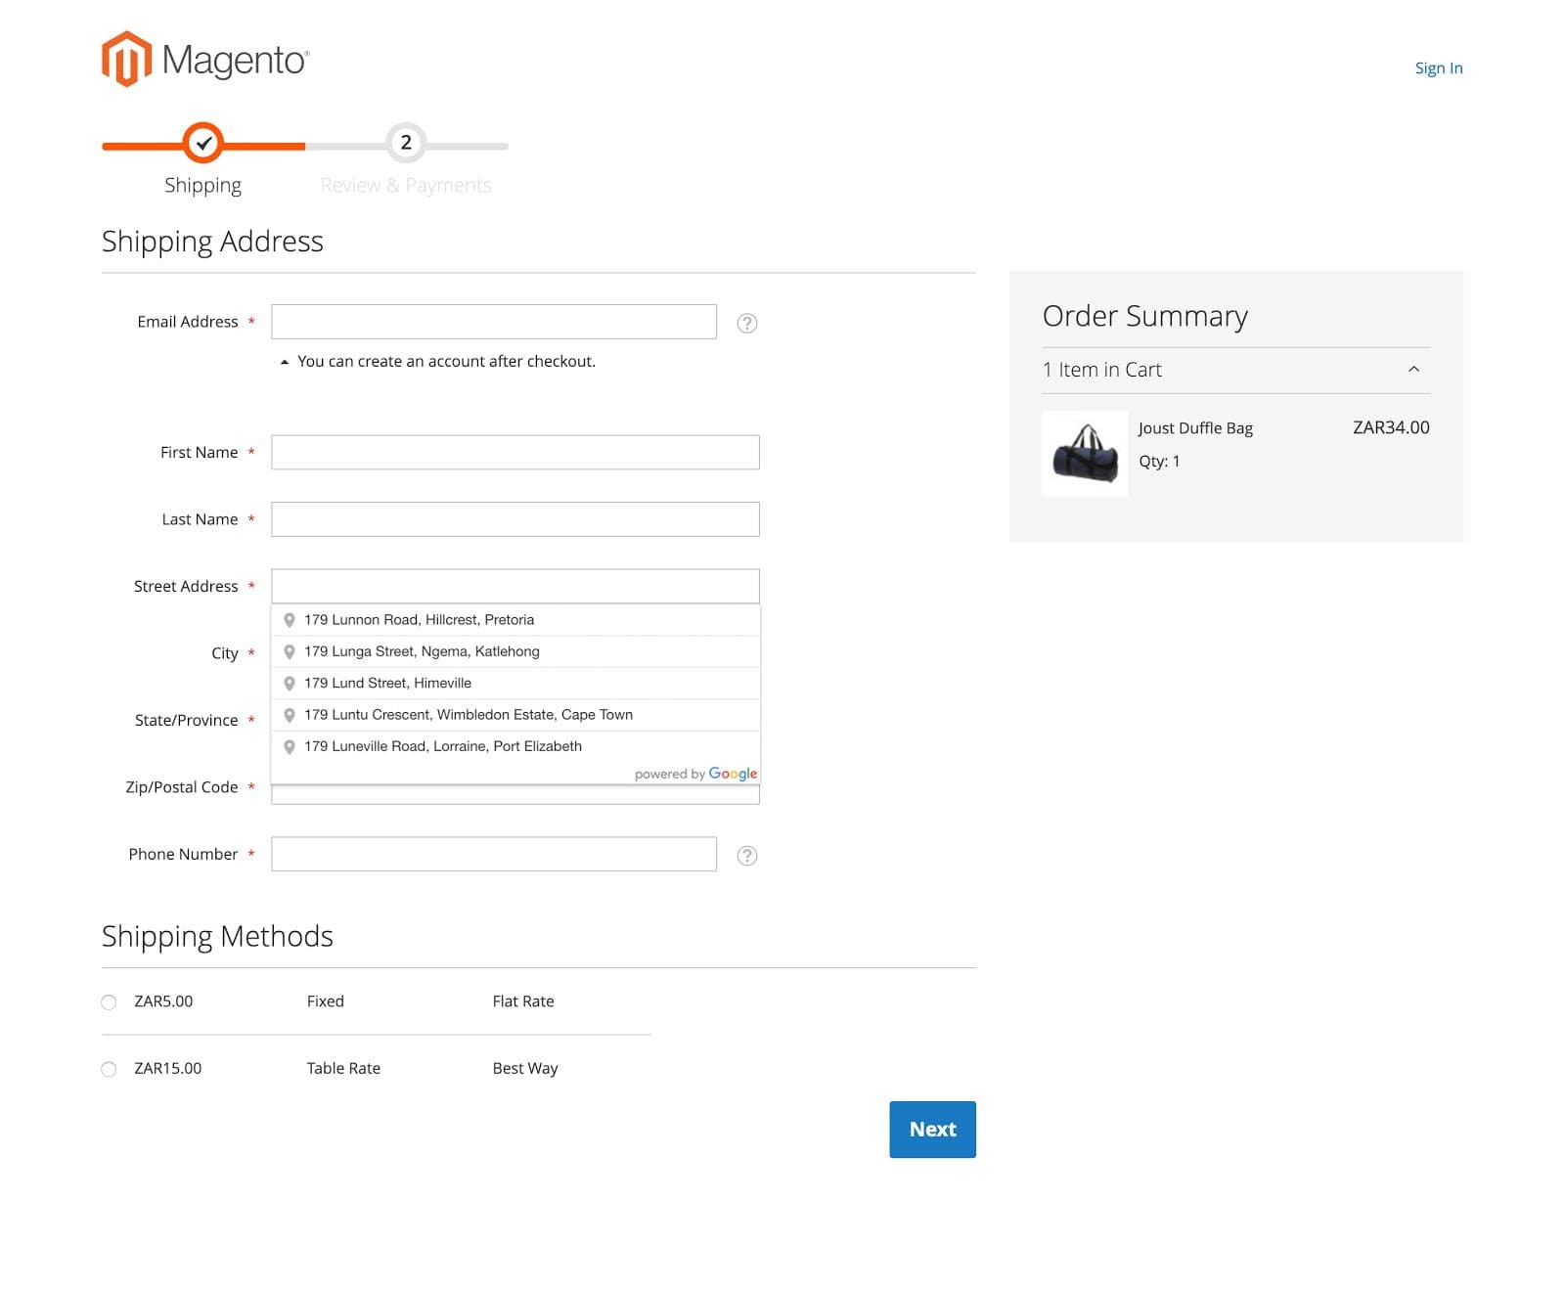Image resolution: width=1565 pixels, height=1290 pixels.
Task: Collapse the account creation notice
Action: (284, 361)
